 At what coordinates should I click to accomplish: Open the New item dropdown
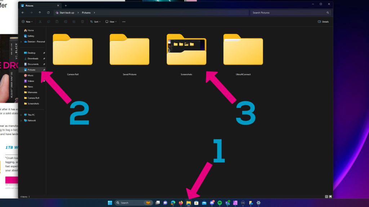click(28, 22)
